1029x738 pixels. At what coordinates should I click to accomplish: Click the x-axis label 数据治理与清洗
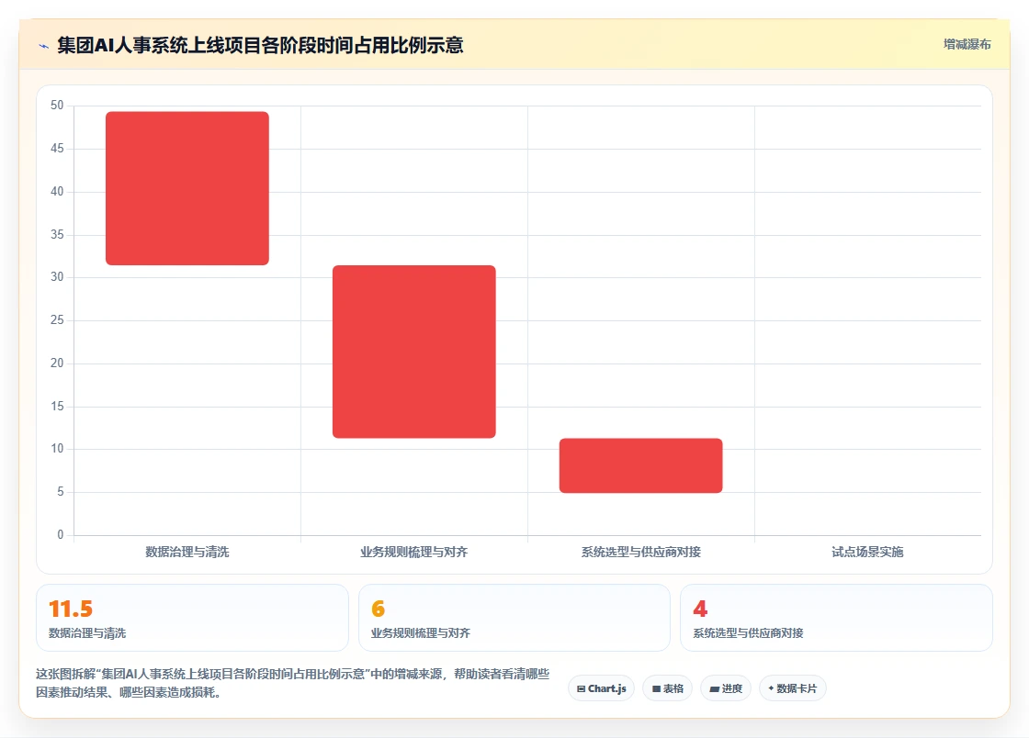click(x=187, y=552)
